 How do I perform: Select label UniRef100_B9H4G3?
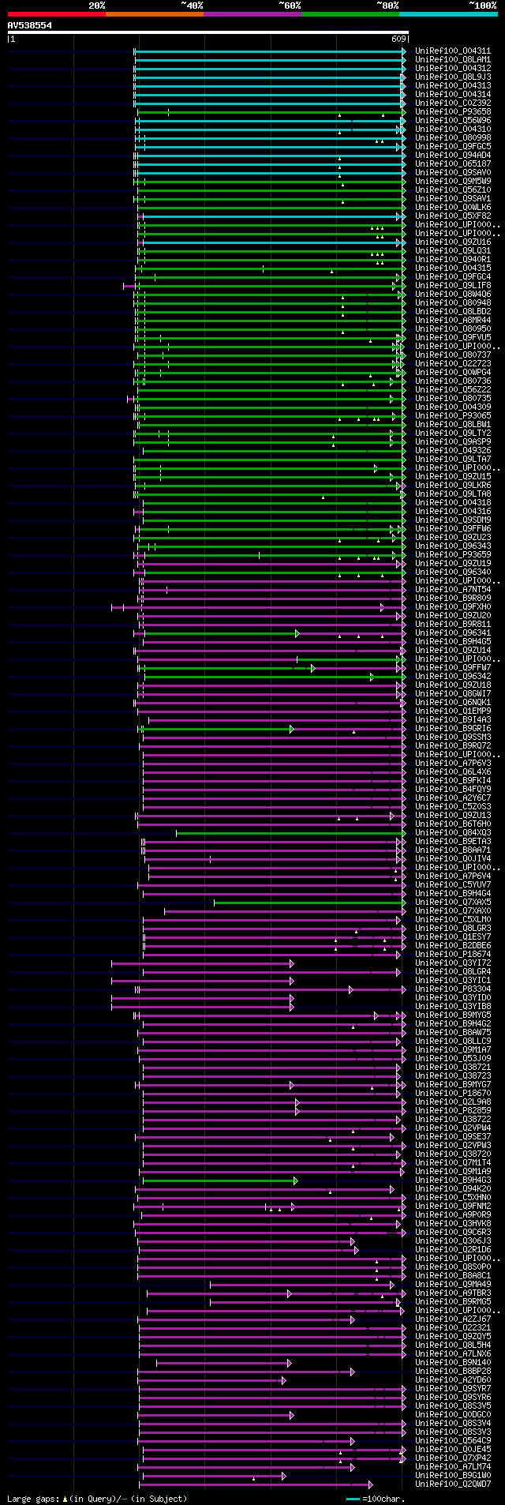point(453,1180)
